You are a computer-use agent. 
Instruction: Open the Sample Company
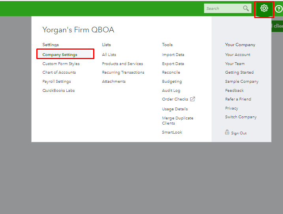[x=242, y=82]
